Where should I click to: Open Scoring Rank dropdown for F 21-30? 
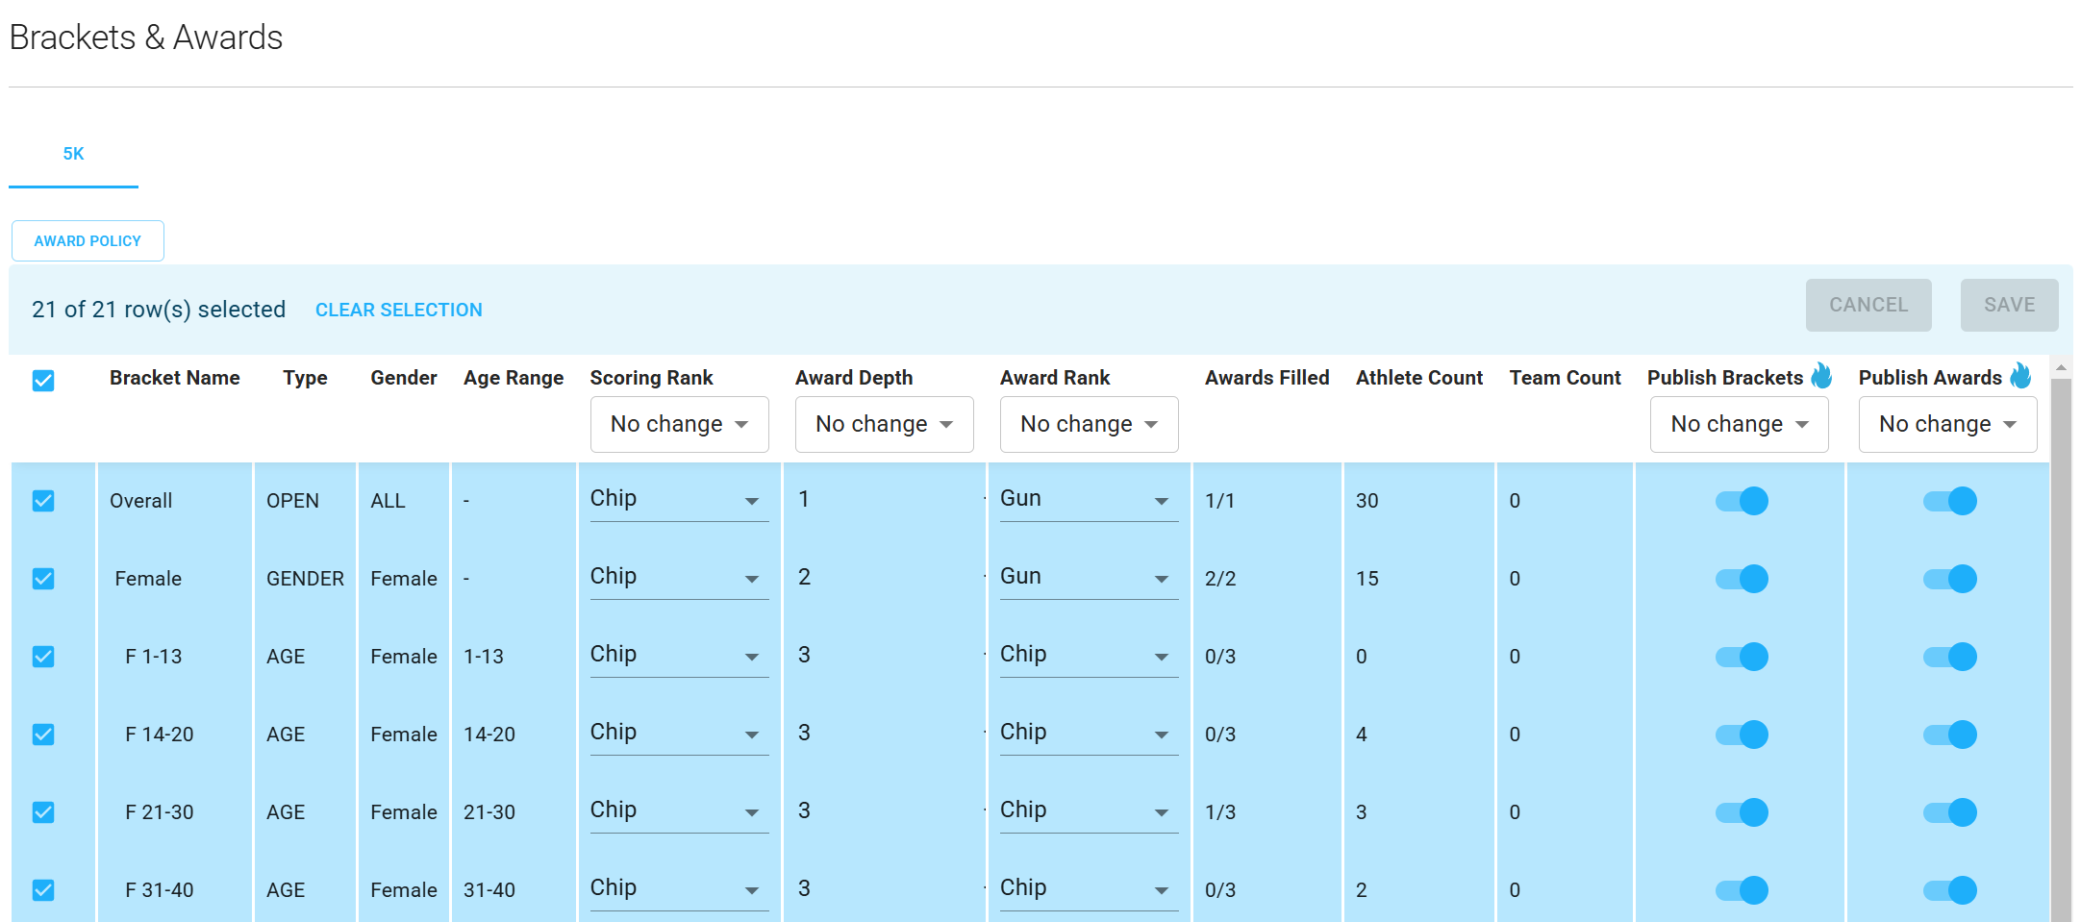click(680, 811)
